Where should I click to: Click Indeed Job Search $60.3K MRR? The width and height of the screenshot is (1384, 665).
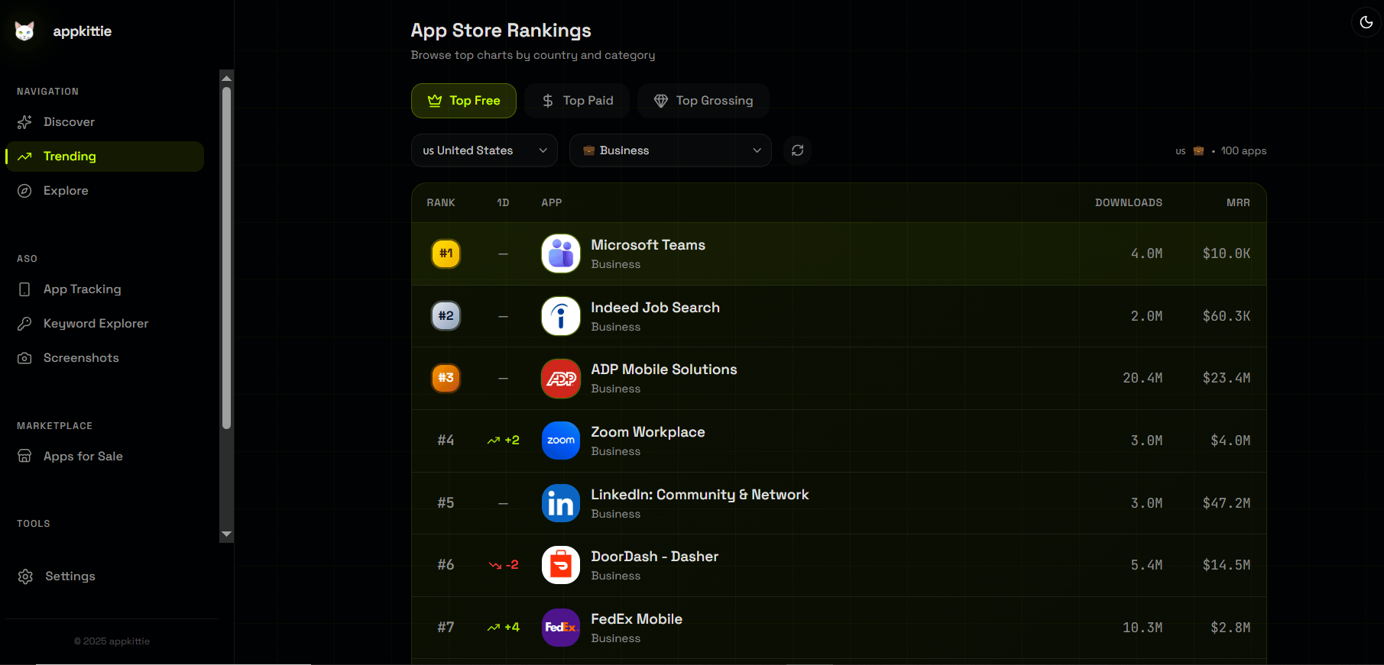point(1227,316)
